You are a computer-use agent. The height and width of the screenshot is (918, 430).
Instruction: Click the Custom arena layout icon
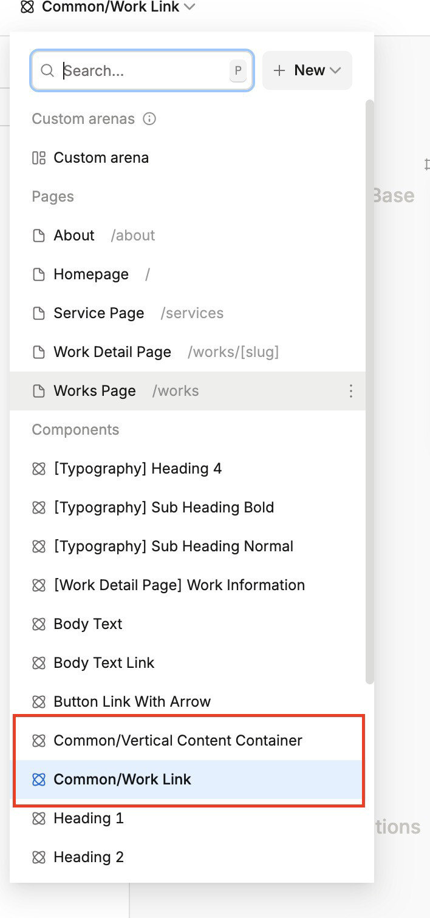pos(39,158)
